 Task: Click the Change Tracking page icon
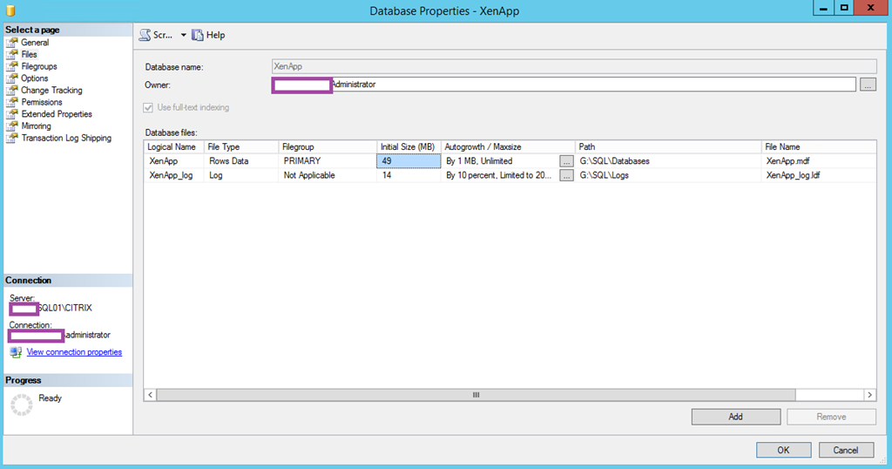click(x=12, y=90)
